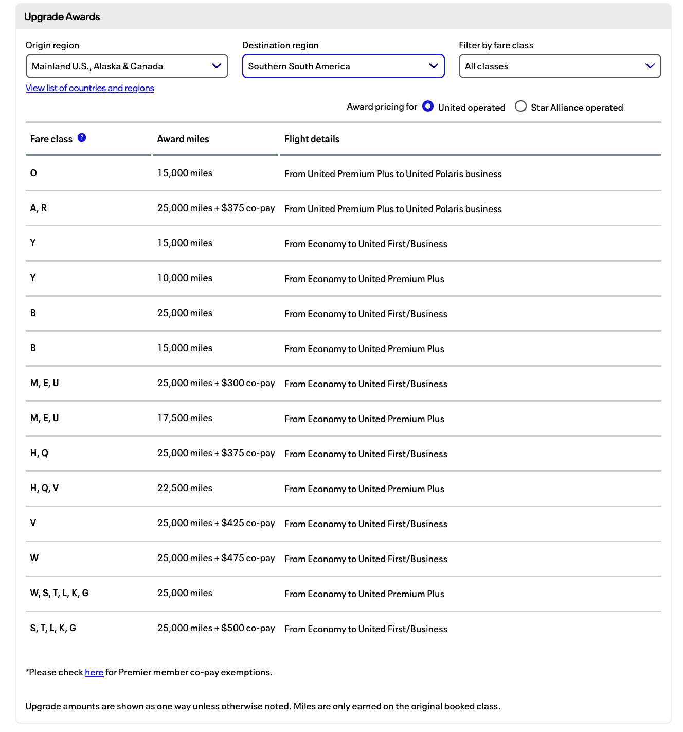Viewport: 683px width, 732px height.
Task: Click '25,000 miles + $425 co-pay' value
Action: 216,523
